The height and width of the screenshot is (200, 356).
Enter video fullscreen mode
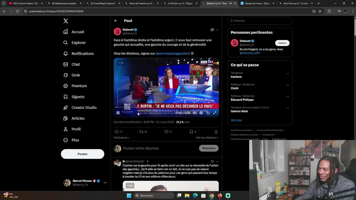pyautogui.click(x=215, y=113)
